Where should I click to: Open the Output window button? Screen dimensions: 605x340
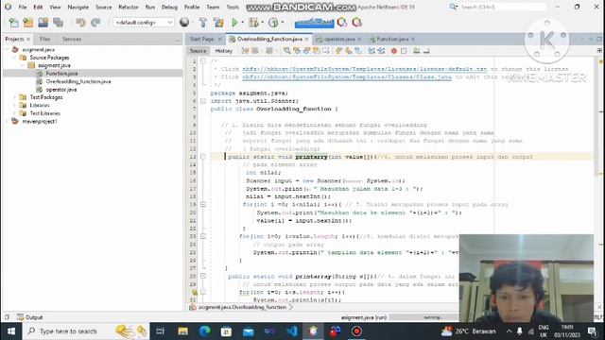29,317
